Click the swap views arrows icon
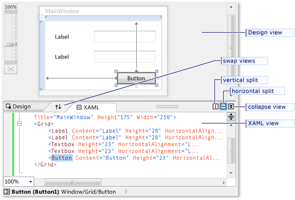 pyautogui.click(x=58, y=107)
